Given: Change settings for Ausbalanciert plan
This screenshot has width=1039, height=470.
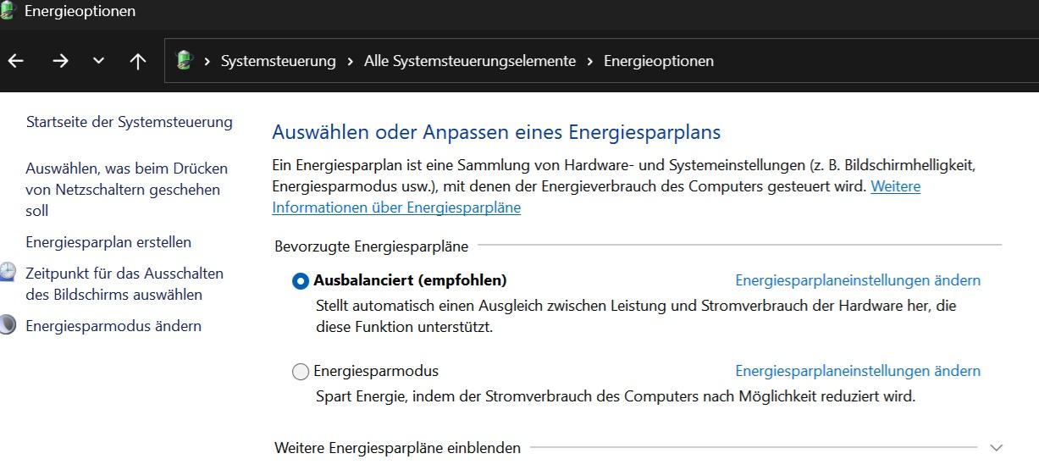Looking at the screenshot, I should pos(857,280).
